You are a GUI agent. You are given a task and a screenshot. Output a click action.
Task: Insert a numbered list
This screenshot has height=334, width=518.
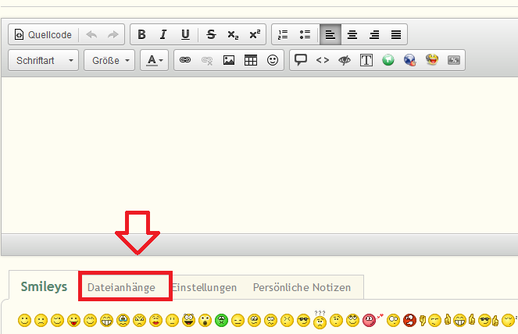(x=283, y=34)
